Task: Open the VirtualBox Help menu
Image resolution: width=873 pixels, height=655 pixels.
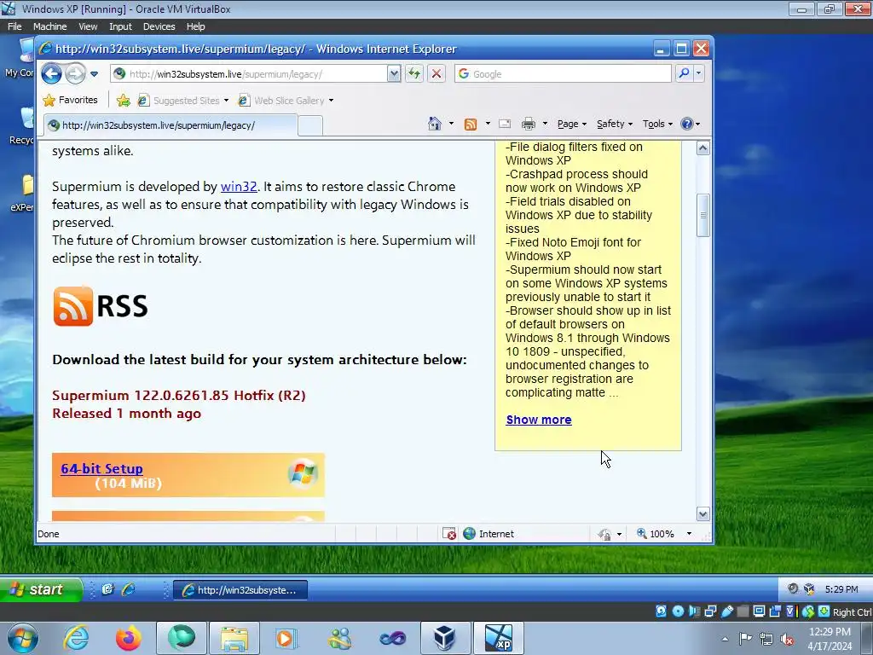Action: pos(195,26)
